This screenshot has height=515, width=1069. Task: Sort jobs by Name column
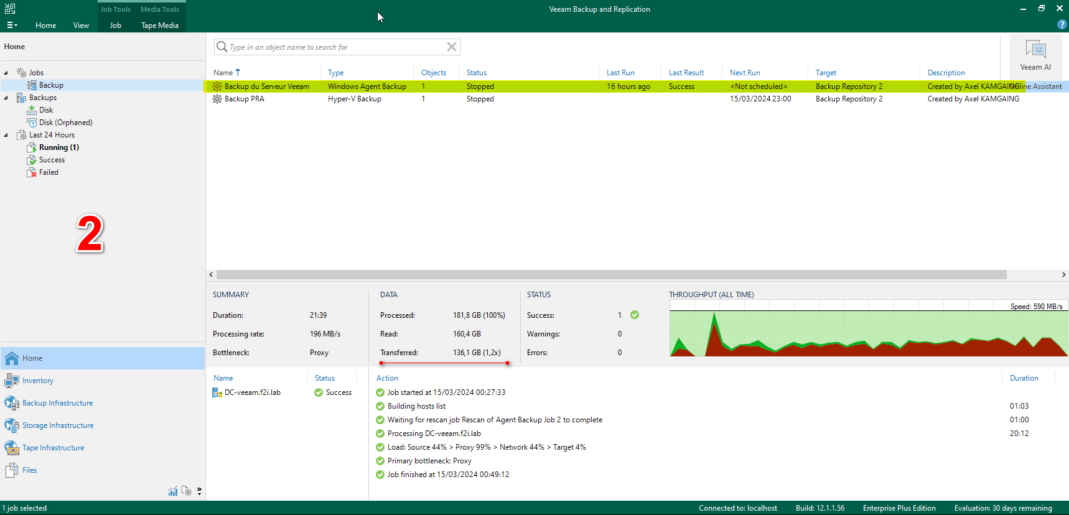point(223,73)
